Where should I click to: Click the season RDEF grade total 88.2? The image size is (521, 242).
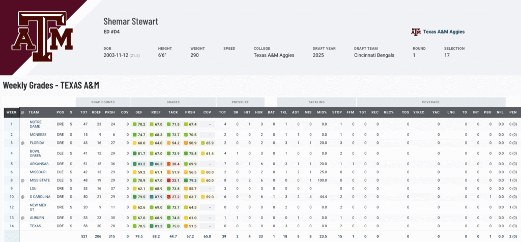click(156, 236)
